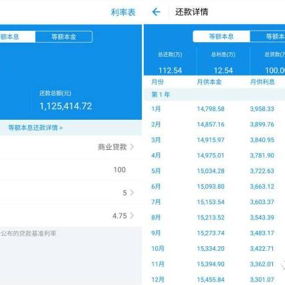
Task: Select 3月 principal 14,915.97
Action: [211, 140]
